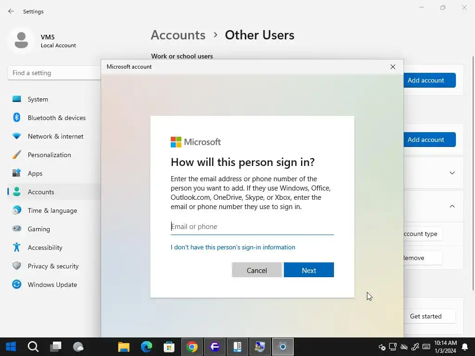Click the Settings gear taskbar icon
The image size is (475, 356).
coord(282,347)
